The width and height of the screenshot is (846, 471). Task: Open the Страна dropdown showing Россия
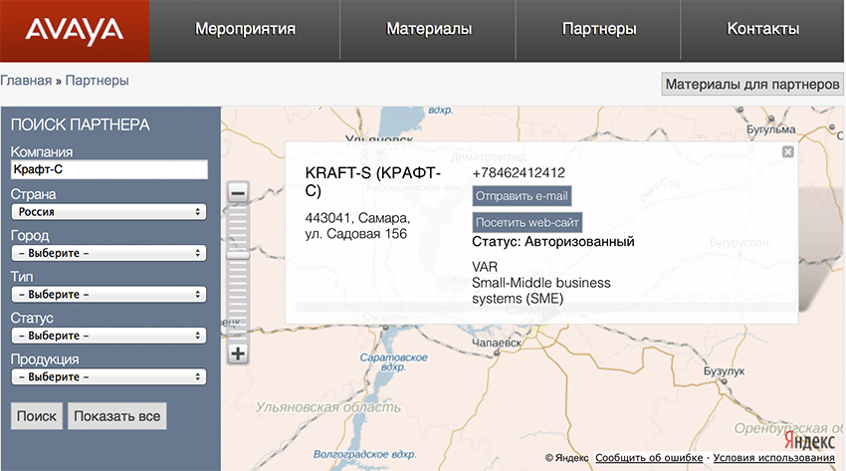click(109, 211)
